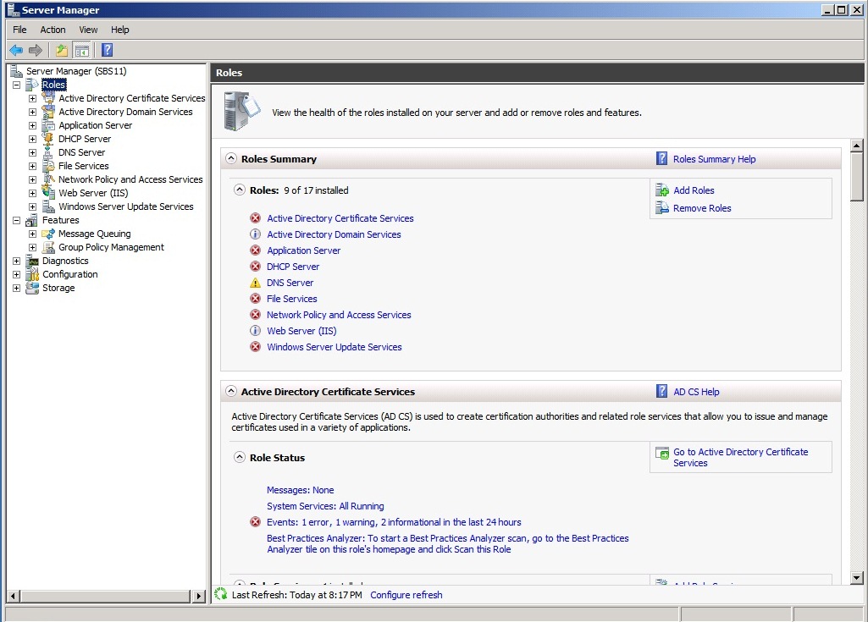
Task: Collapse the Roles Summary section chevron
Action: coord(230,157)
